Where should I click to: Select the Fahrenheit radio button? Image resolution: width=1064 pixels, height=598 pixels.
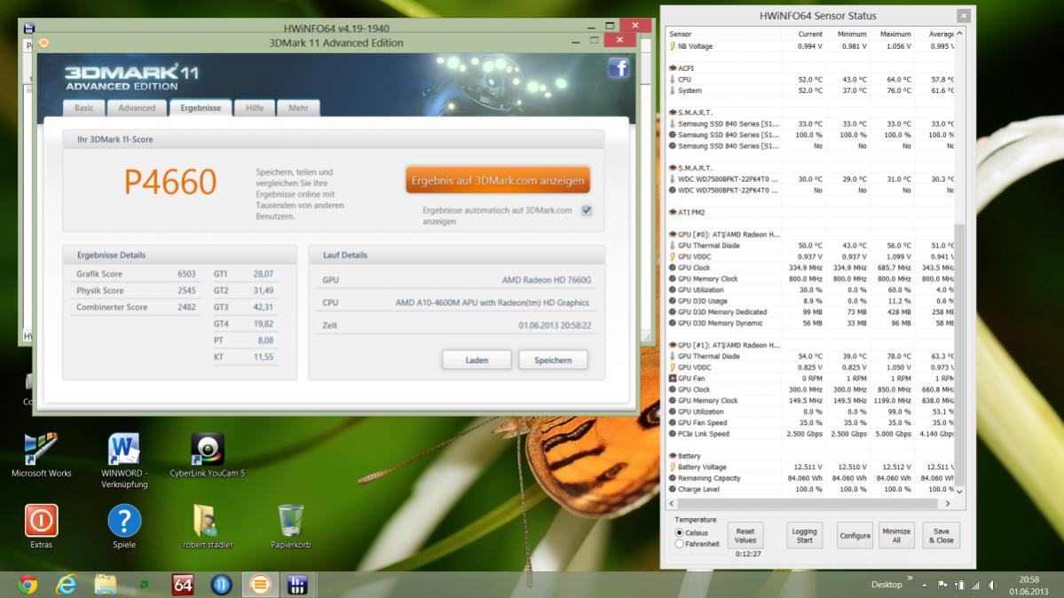click(679, 544)
